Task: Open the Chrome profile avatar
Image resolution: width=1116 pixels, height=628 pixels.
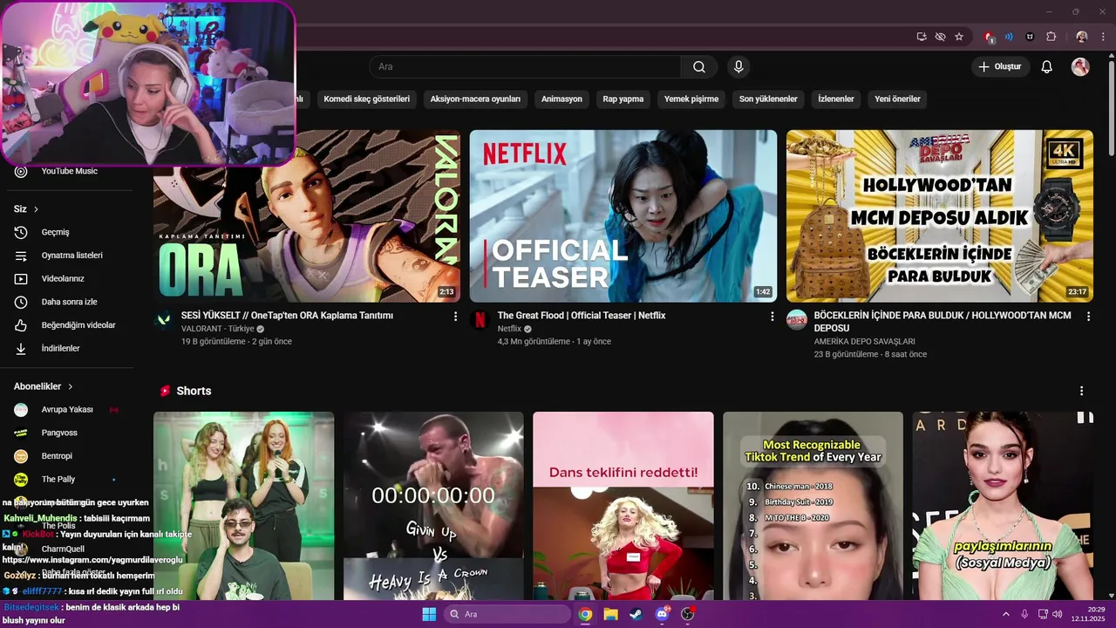Action: (1082, 37)
